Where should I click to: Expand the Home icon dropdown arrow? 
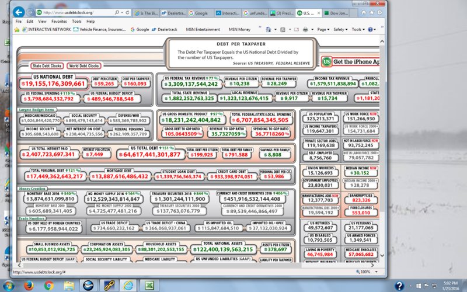tap(275, 30)
